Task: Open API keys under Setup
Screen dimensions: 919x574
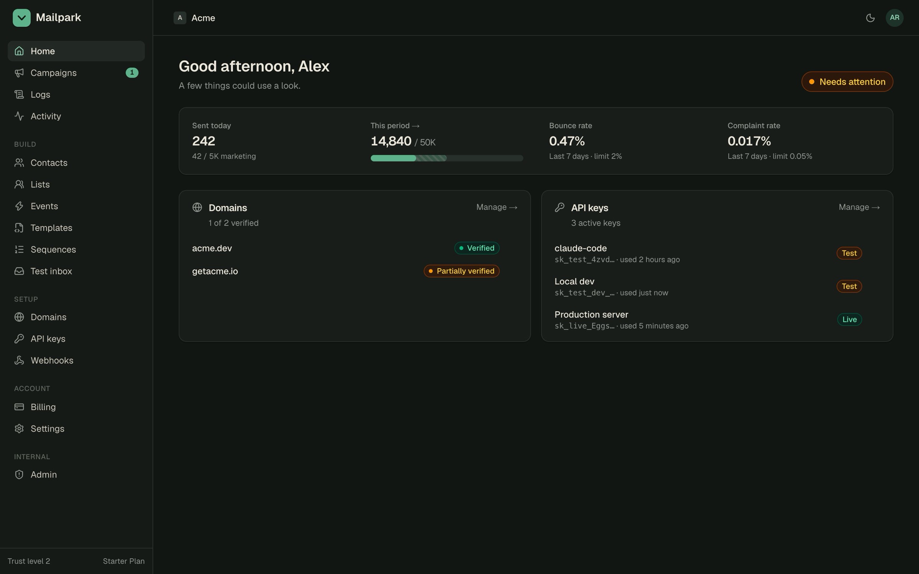Action: pos(76,339)
